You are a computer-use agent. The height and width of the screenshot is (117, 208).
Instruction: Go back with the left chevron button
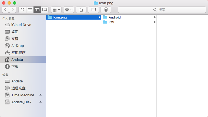(6, 10)
